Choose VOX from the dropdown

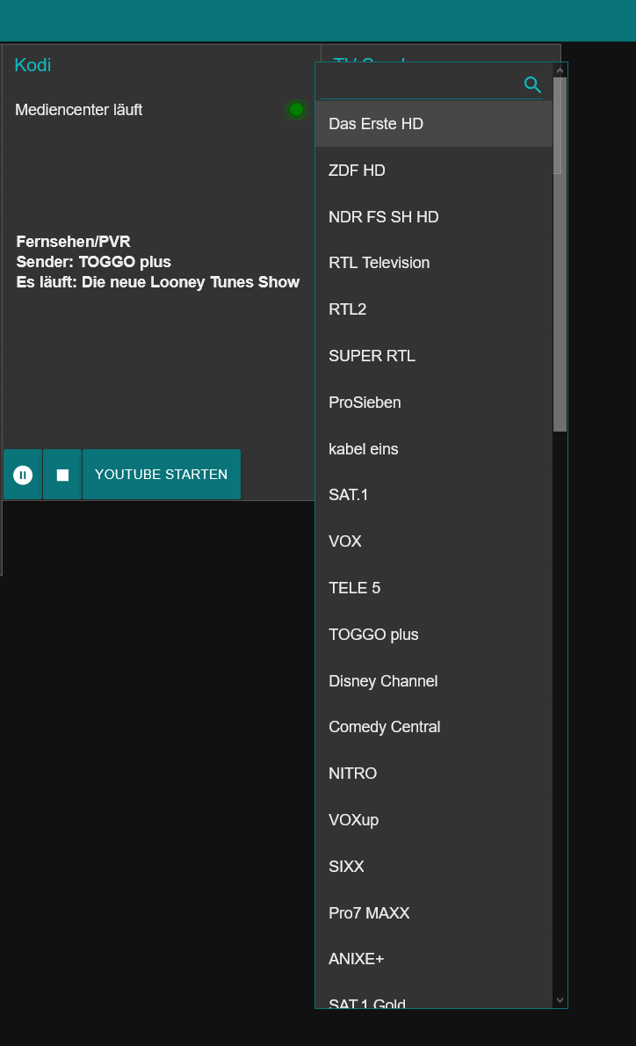(x=434, y=541)
